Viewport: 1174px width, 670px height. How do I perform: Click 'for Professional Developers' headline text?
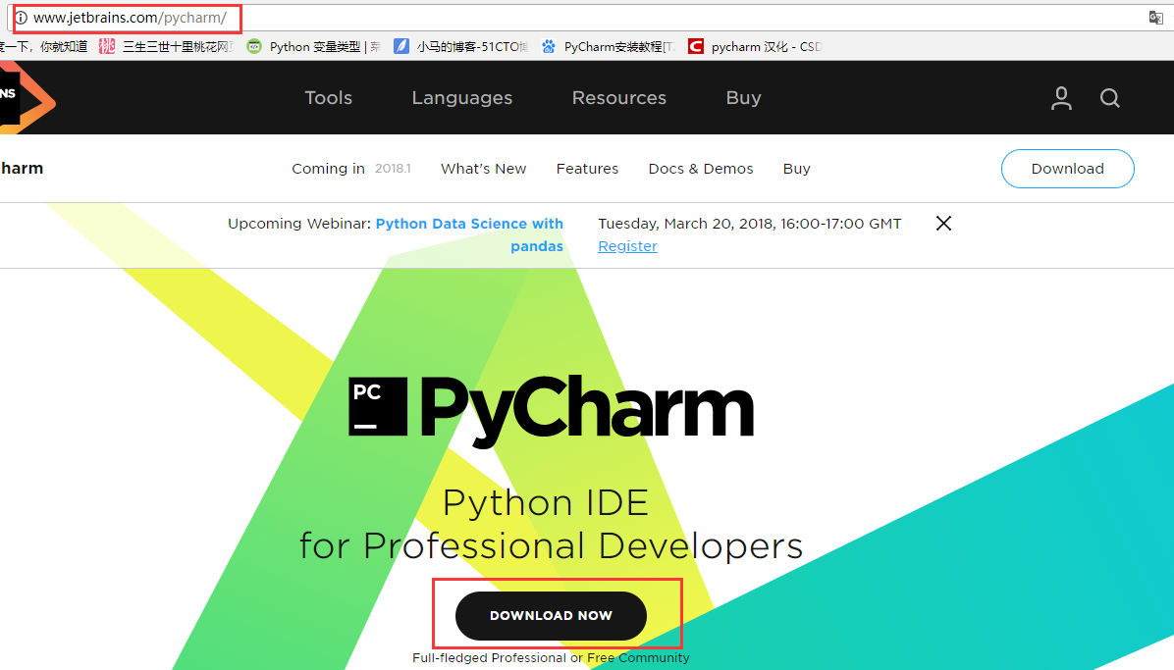[x=551, y=545]
